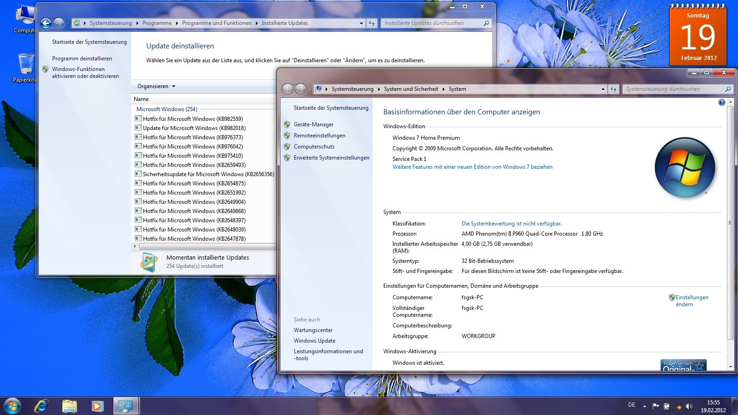Click the help question mark icon in System window
The image size is (738, 415).
tap(722, 102)
